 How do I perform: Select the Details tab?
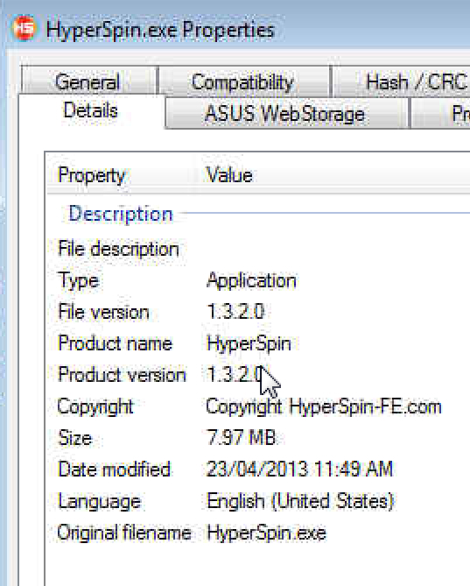point(91,111)
